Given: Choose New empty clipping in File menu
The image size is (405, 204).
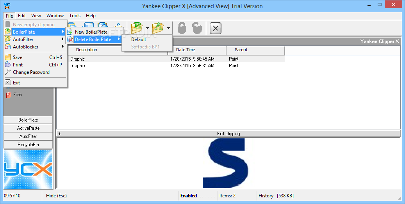Looking at the screenshot, I should tap(36, 25).
